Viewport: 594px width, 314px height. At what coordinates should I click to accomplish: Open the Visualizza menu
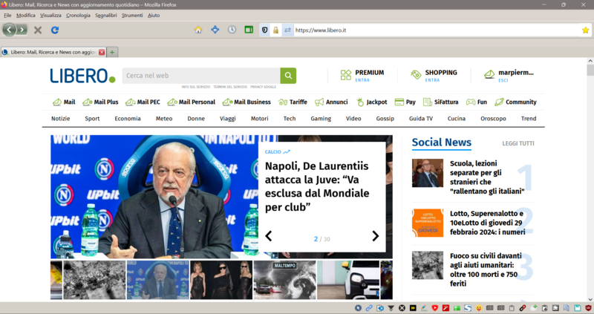[x=50, y=15]
